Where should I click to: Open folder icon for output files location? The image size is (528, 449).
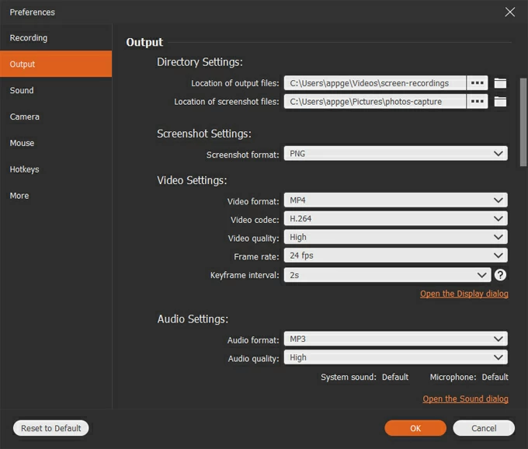[x=500, y=83]
